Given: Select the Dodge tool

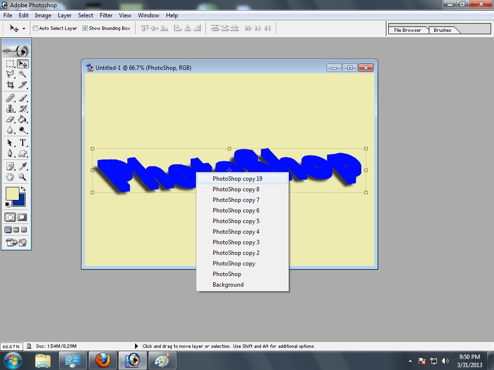Looking at the screenshot, I should coord(23,130).
